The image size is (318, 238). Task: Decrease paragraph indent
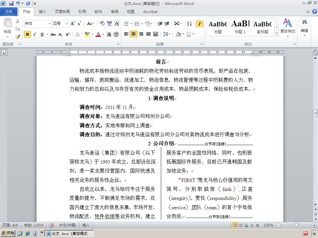point(160,24)
